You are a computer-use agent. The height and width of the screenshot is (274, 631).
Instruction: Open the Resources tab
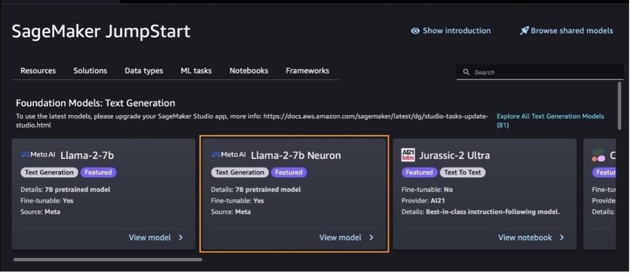38,71
